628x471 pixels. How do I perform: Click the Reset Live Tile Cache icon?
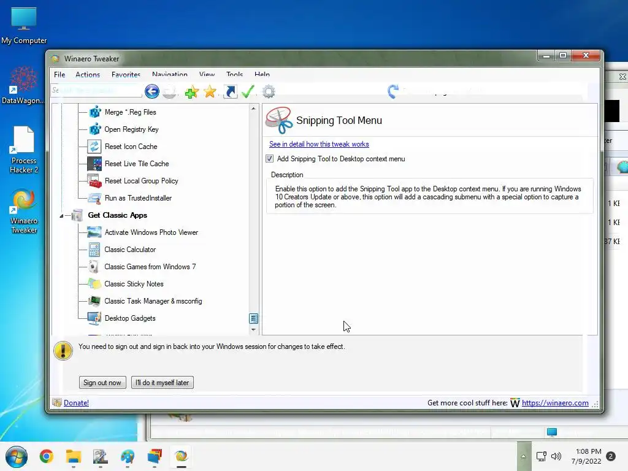coord(94,164)
